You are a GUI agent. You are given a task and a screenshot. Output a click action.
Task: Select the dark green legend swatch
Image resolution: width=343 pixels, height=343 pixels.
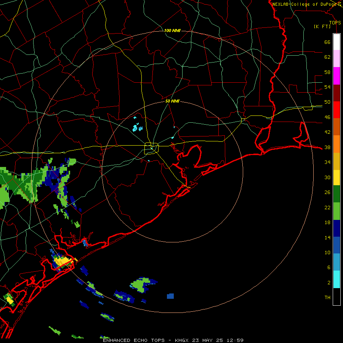(x=337, y=194)
